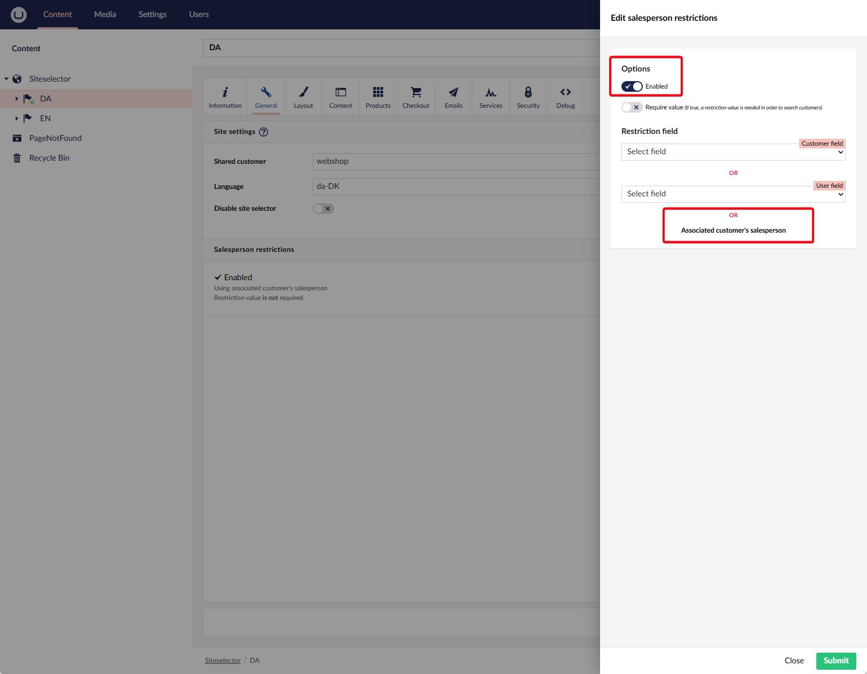Click the Salesperson restrictions heading

(x=254, y=250)
